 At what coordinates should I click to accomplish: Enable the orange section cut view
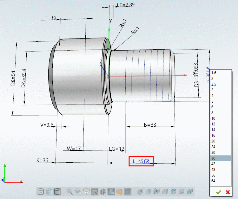119,192
